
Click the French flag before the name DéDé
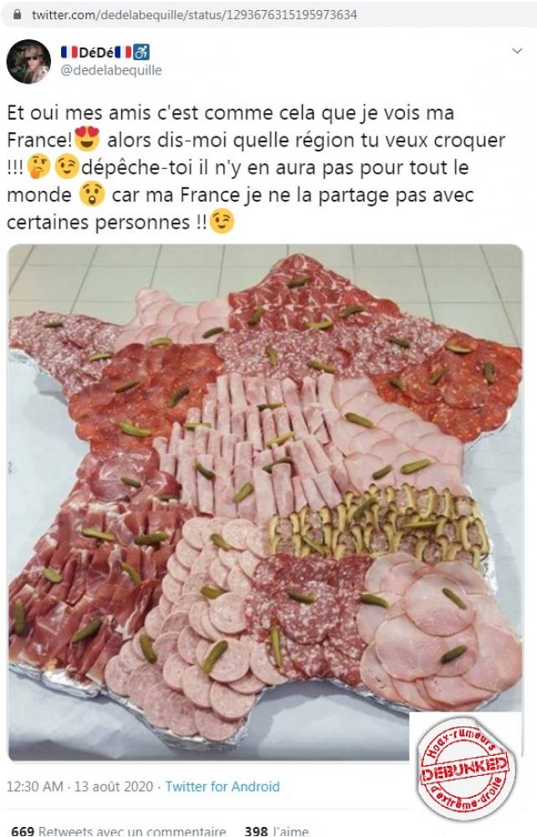click(69, 52)
